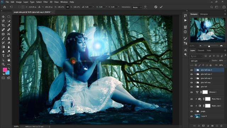Select the Gradient tool

[3, 47]
